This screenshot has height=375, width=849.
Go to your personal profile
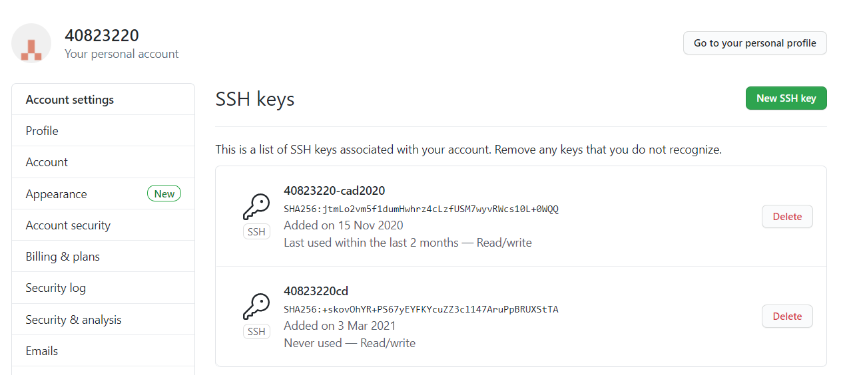[x=754, y=43]
